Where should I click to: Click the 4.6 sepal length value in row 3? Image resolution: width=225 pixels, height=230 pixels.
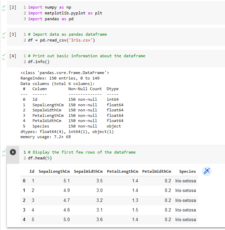pyautogui.click(x=67, y=210)
